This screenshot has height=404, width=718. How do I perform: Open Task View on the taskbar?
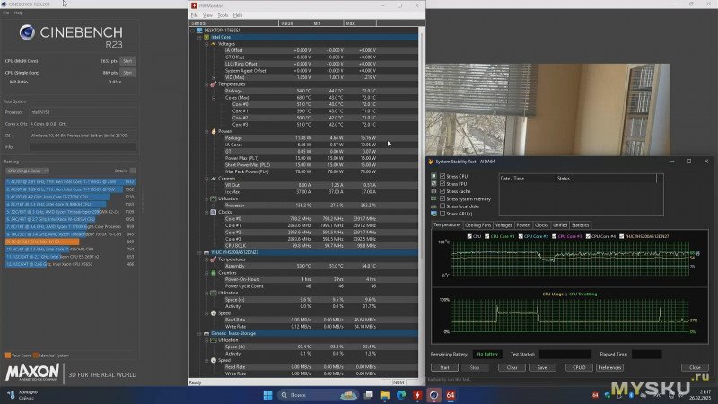coord(368,395)
